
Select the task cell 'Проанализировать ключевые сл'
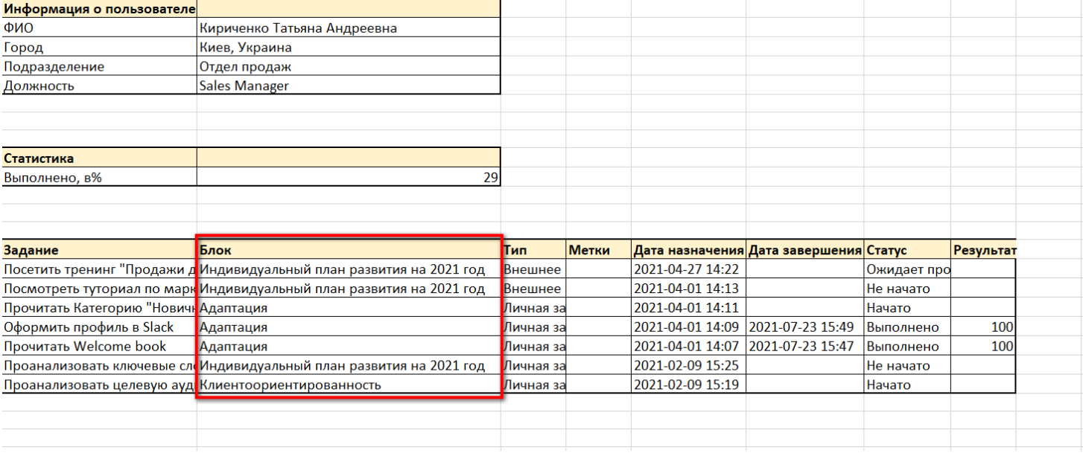pos(99,365)
